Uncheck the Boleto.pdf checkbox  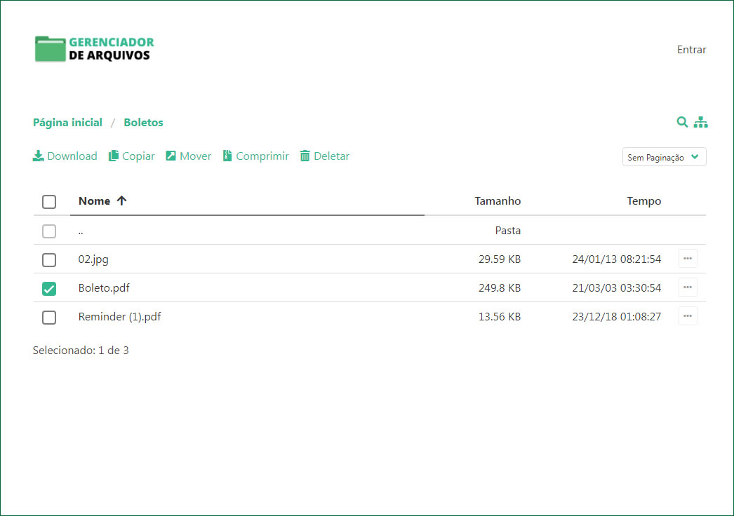[x=49, y=289]
